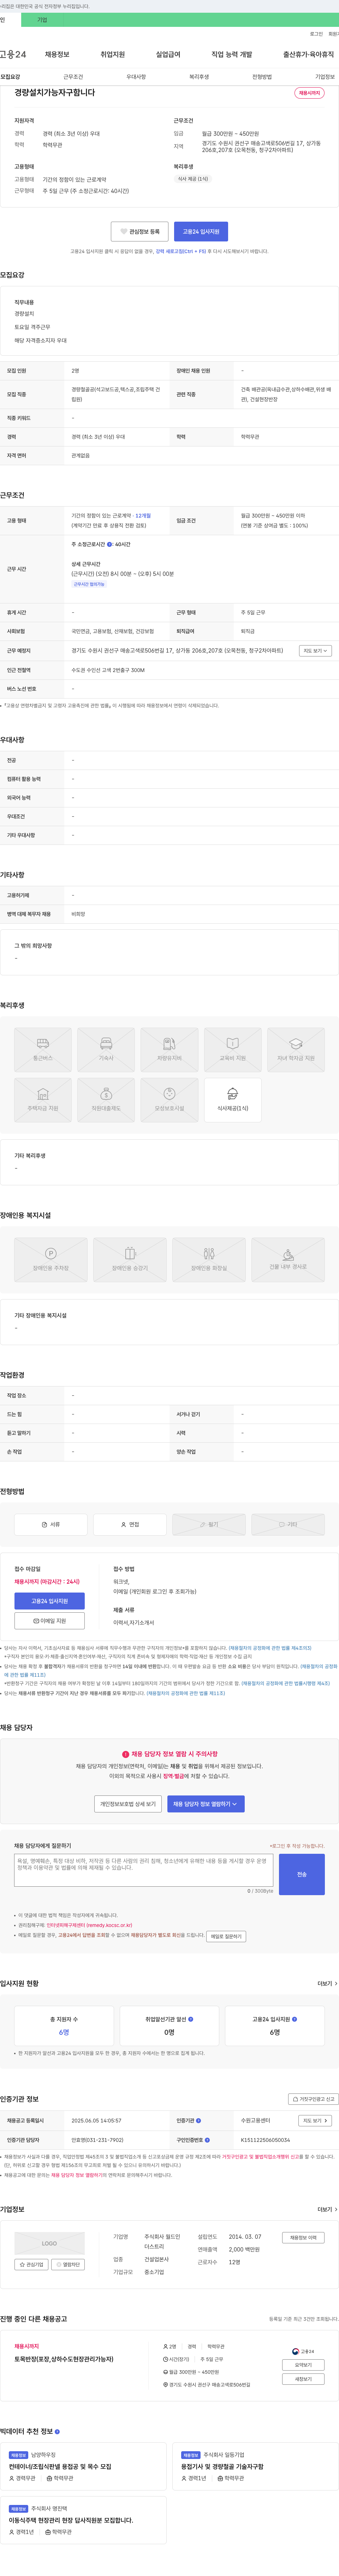The width and height of the screenshot is (339, 2576).
Task: Expand 지도 보기 next to 수원고용센터
Action: pos(315,2121)
